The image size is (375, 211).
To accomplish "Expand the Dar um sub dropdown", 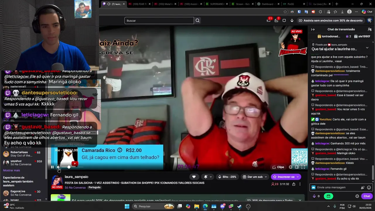I will tap(255, 177).
